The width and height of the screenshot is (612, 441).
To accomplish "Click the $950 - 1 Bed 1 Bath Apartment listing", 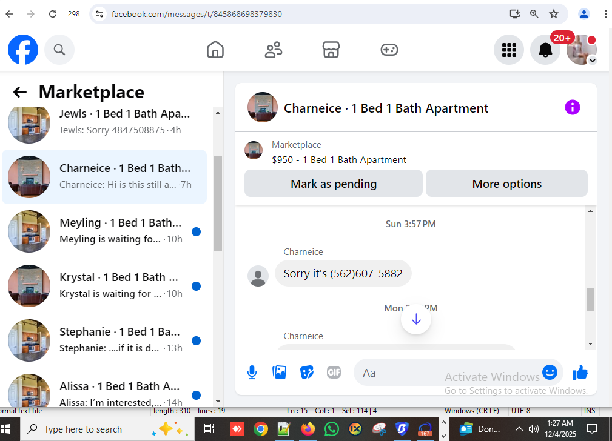I will point(339,160).
